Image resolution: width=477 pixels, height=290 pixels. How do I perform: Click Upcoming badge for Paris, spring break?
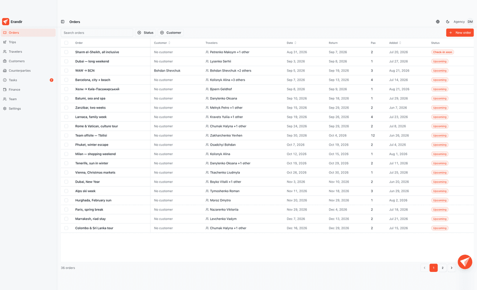click(439, 210)
